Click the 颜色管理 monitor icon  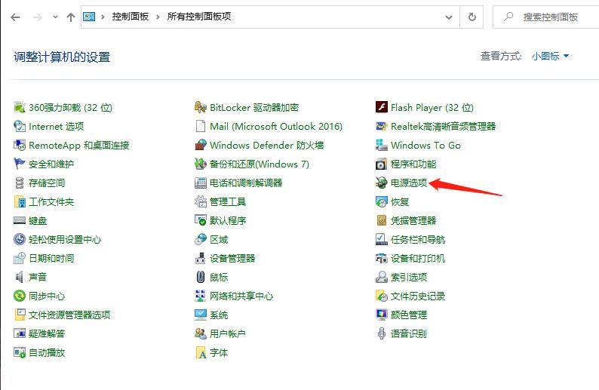[381, 315]
